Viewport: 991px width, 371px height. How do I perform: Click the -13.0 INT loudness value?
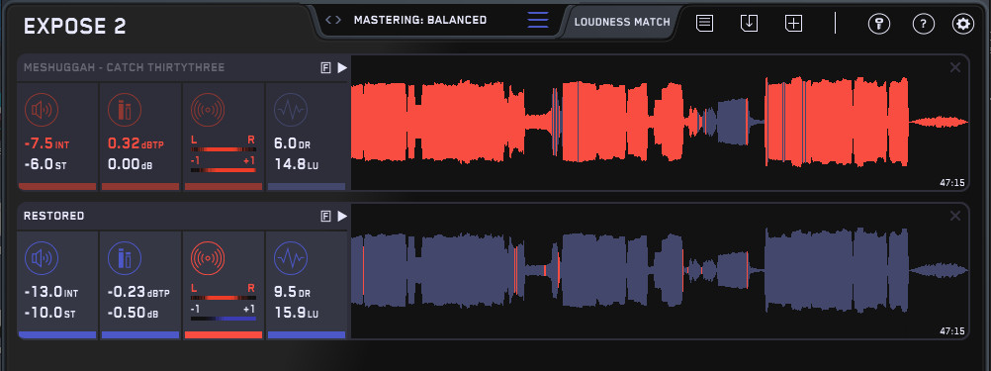[50, 293]
